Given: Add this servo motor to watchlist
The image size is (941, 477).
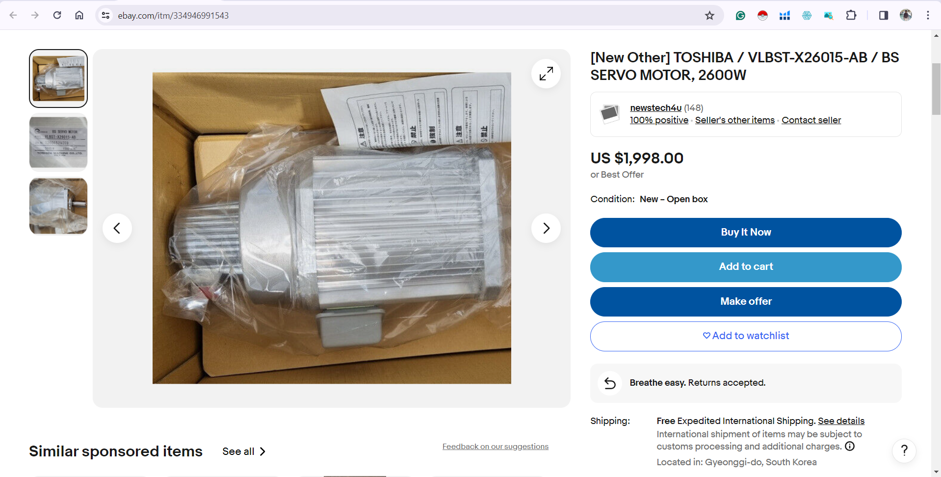Looking at the screenshot, I should pos(746,336).
